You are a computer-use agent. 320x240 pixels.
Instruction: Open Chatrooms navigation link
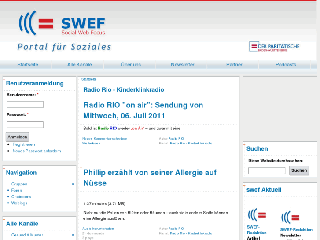click(x=21, y=197)
